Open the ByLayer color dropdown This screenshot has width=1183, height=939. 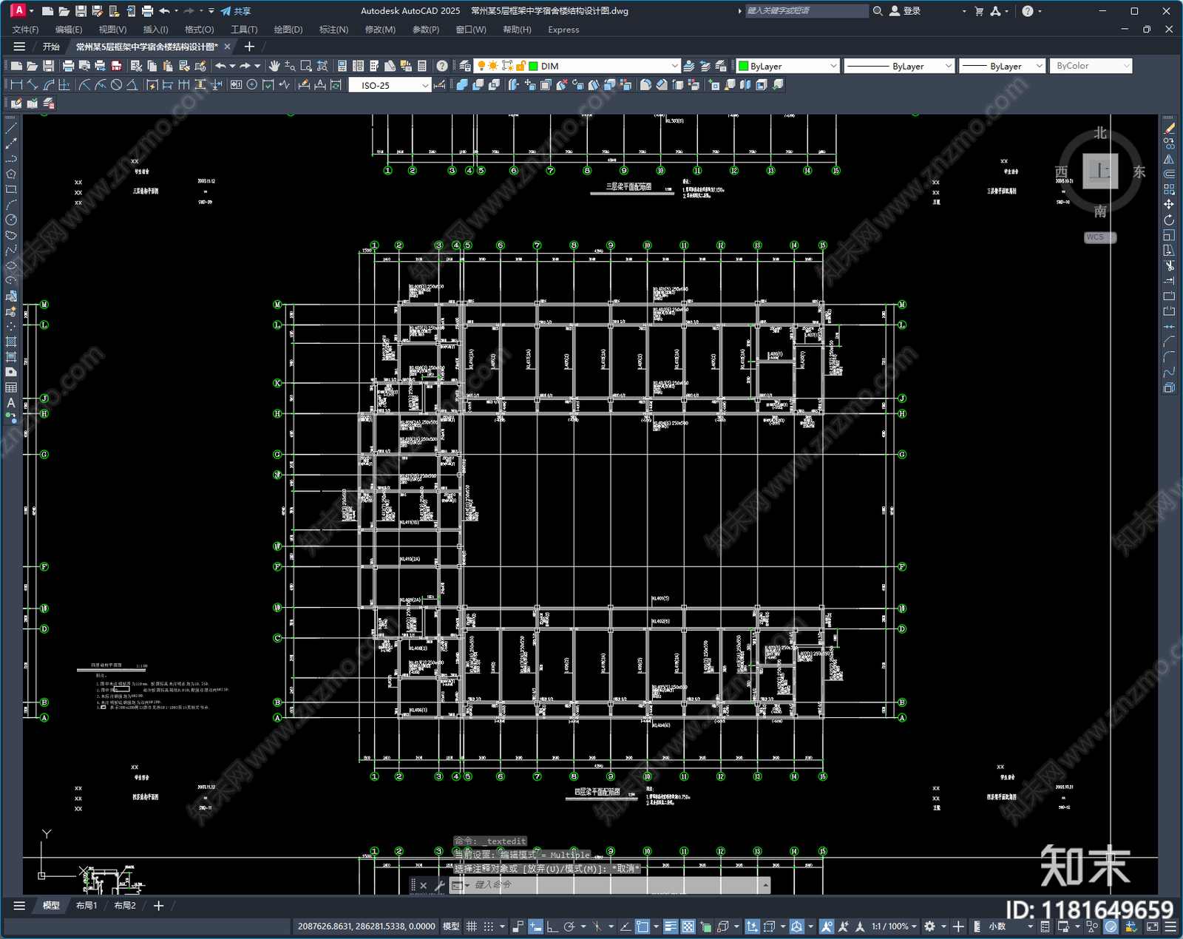pyautogui.click(x=833, y=66)
